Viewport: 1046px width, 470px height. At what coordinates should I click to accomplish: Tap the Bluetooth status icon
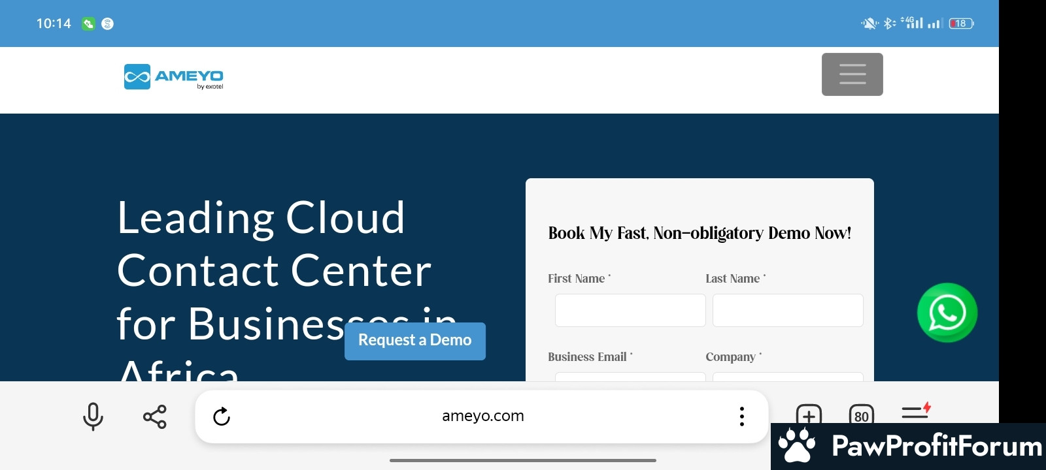coord(888,23)
